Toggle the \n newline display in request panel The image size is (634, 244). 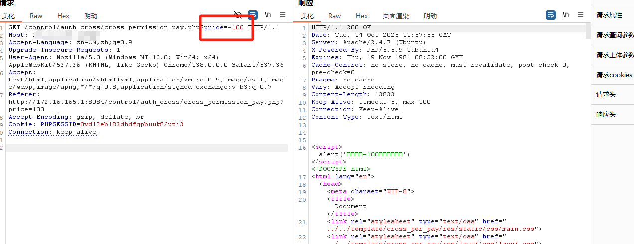pyautogui.click(x=268, y=15)
